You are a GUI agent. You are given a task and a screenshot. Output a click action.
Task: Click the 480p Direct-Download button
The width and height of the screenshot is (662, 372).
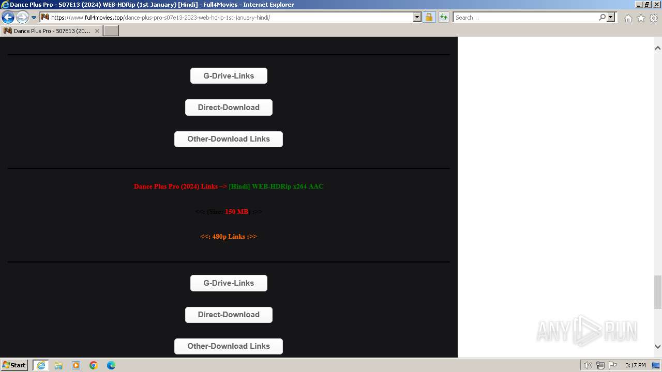point(229,315)
